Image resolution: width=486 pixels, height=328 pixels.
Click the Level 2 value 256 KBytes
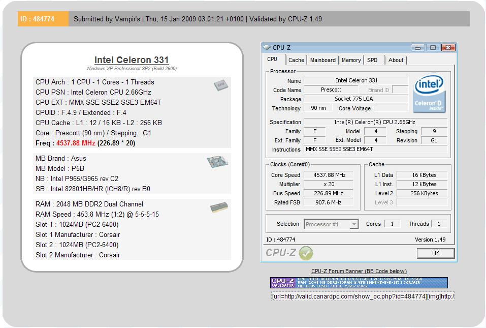[422, 193]
